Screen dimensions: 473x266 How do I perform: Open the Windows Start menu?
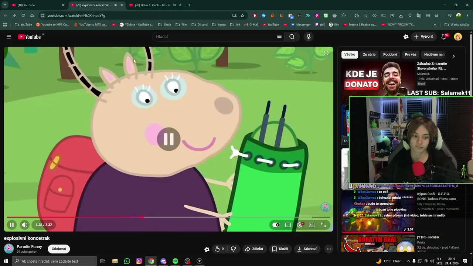pyautogui.click(x=6, y=261)
